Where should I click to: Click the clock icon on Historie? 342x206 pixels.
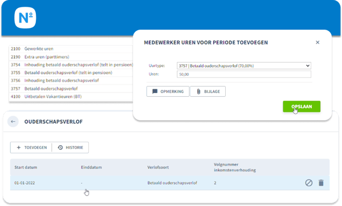(60, 147)
